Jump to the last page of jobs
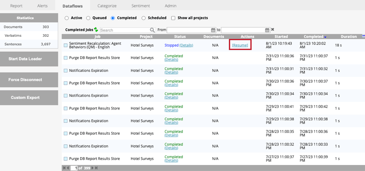 coord(96,168)
